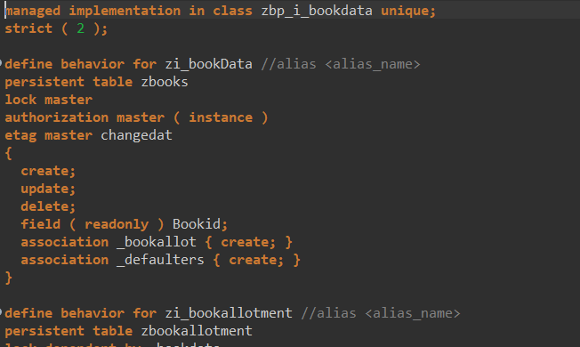Click the number 2 in strict
The height and width of the screenshot is (347, 580).
pyautogui.click(x=80, y=28)
